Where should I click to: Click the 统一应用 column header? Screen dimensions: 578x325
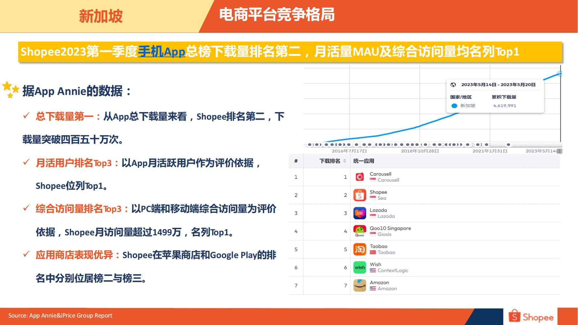point(363,161)
